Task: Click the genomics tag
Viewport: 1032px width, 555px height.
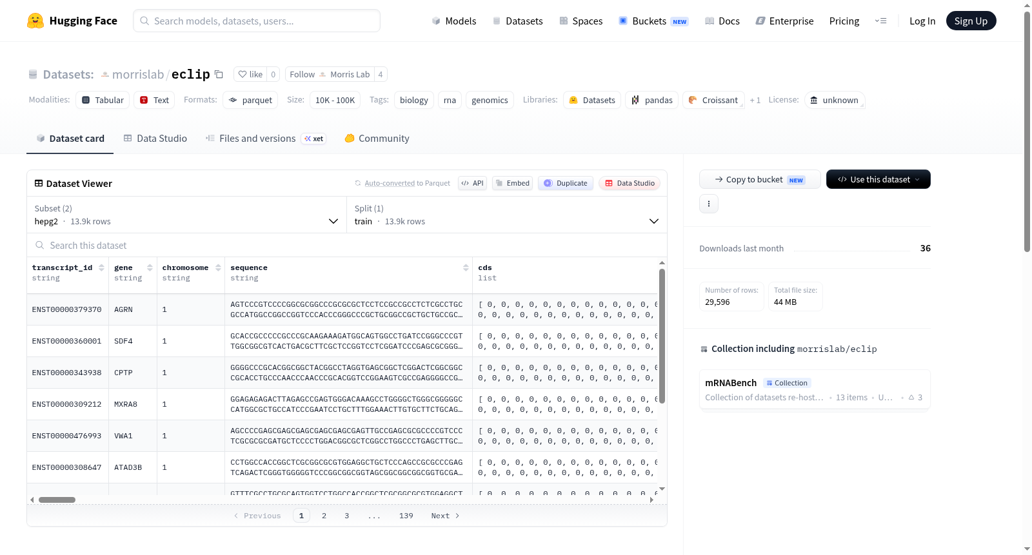Action: [490, 100]
